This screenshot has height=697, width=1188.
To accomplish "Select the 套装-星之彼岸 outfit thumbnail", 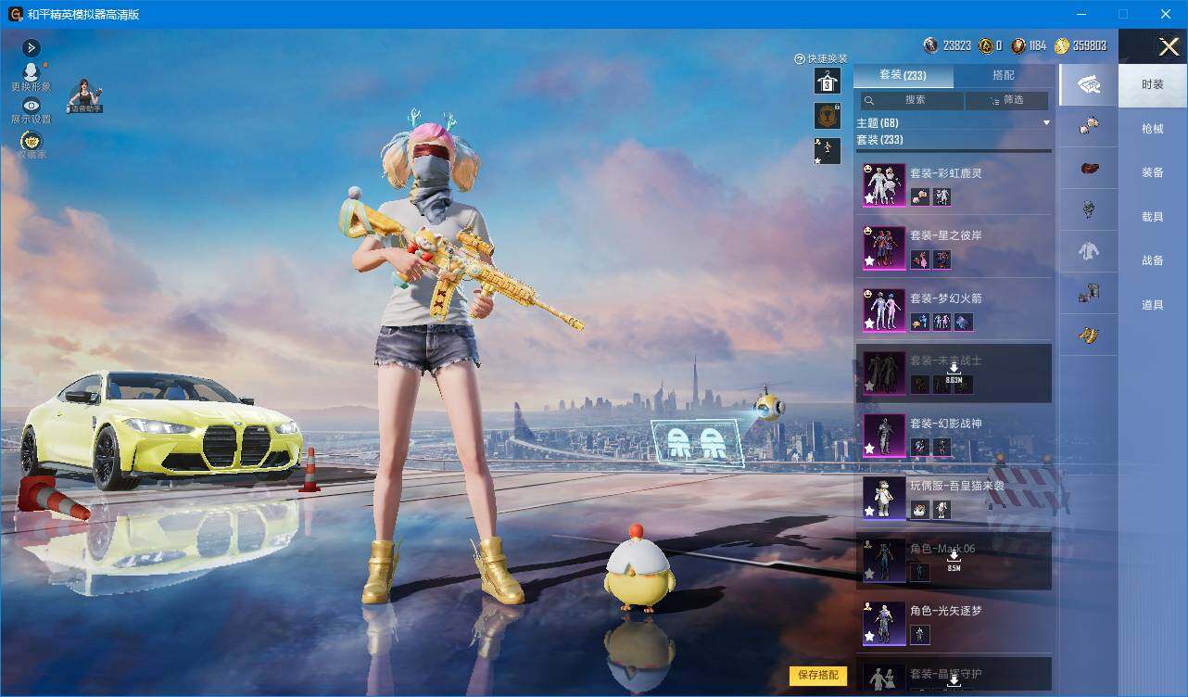I will coord(884,247).
